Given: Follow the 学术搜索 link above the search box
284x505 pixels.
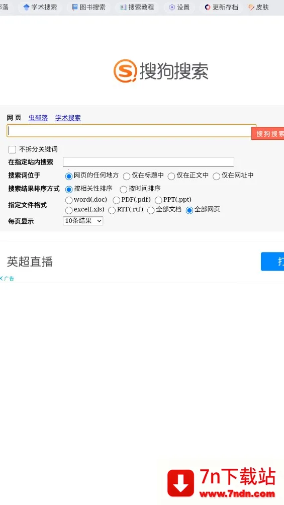Looking at the screenshot, I should click(68, 118).
